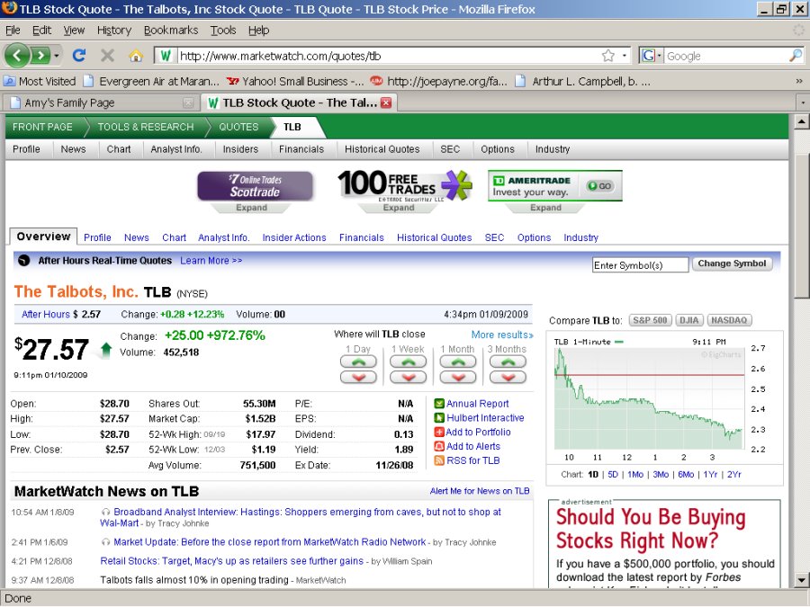The width and height of the screenshot is (810, 607).
Task: Open the Add to Portfolio link
Action: point(478,432)
